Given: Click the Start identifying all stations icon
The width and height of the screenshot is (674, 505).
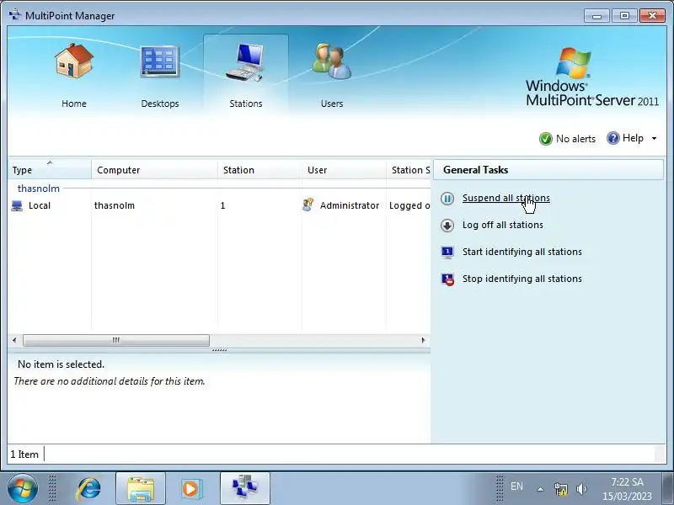Looking at the screenshot, I should pyautogui.click(x=447, y=252).
